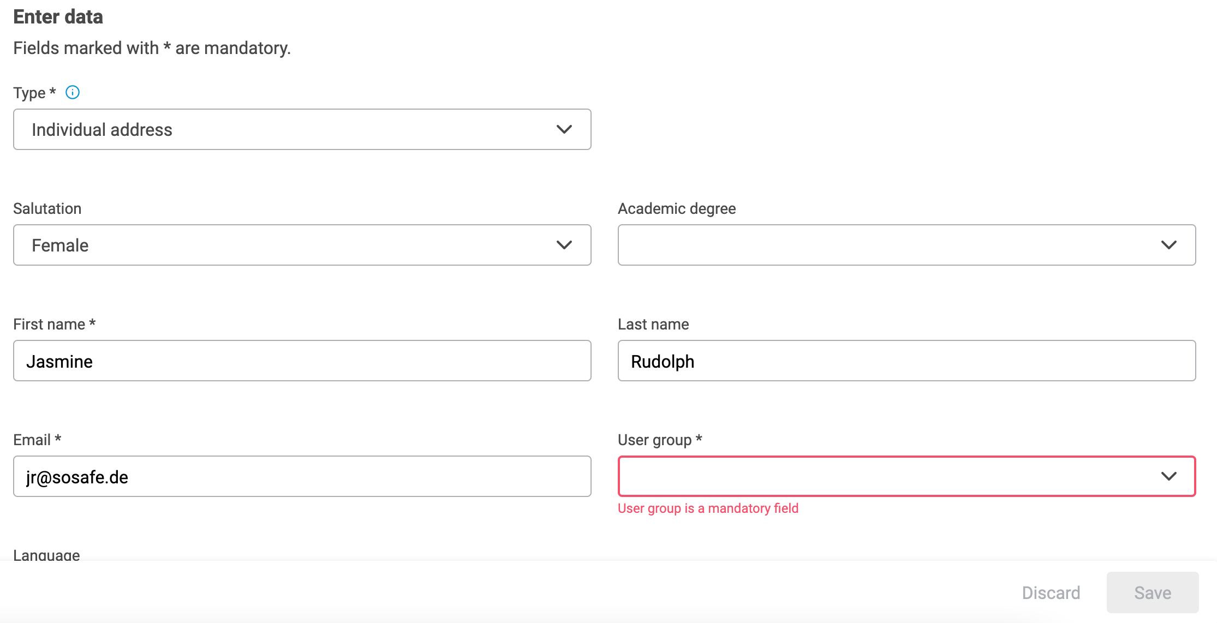Click the Academic degree chevron arrow
Image resolution: width=1217 pixels, height=623 pixels.
click(1168, 245)
